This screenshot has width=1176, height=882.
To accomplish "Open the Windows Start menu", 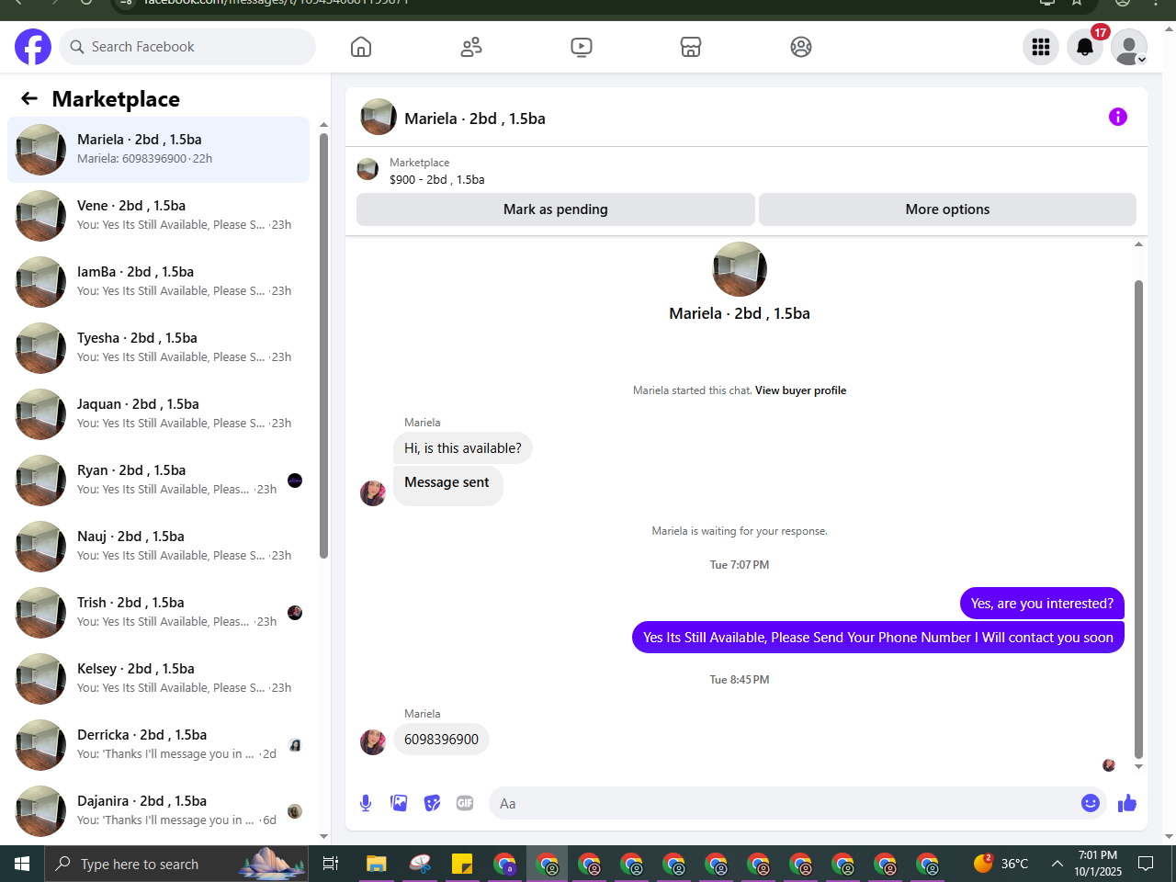I will pos(22,864).
